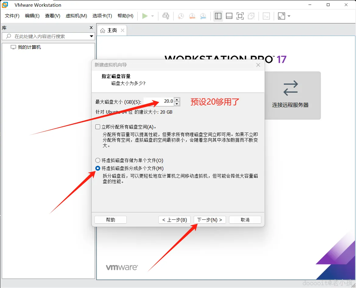Open the 查看(V) menu
Screen dimensions: 356x288
pos(52,16)
